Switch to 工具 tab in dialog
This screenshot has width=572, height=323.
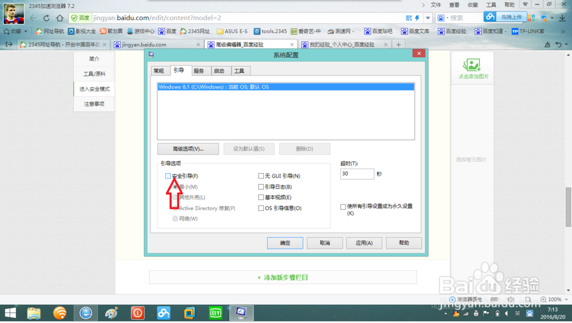tap(239, 71)
